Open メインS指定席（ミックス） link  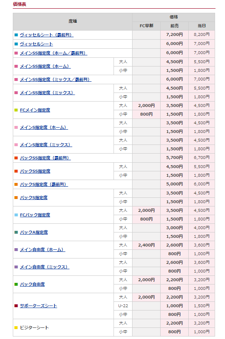tap(46, 145)
